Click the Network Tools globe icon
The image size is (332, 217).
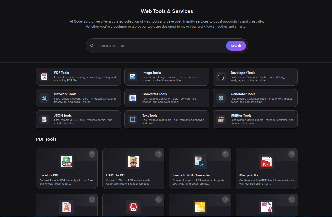(x=44, y=98)
